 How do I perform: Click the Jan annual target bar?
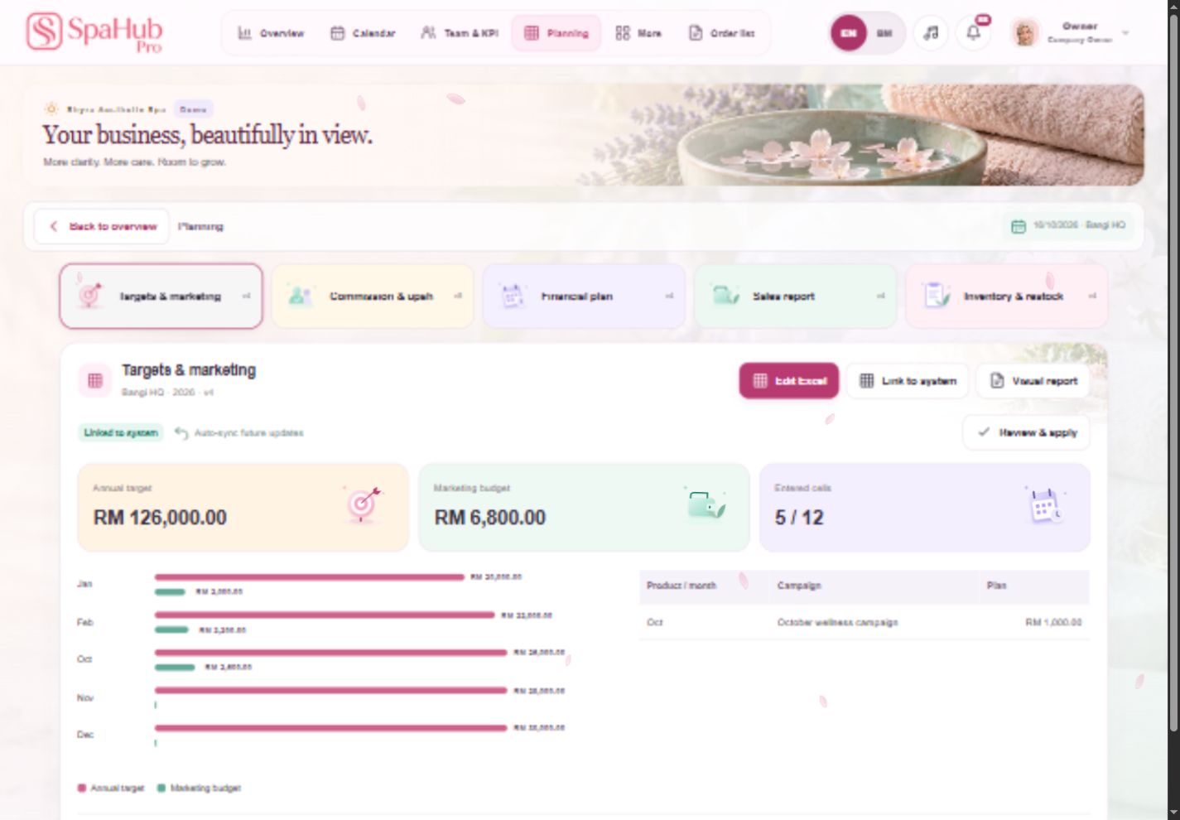(x=310, y=577)
